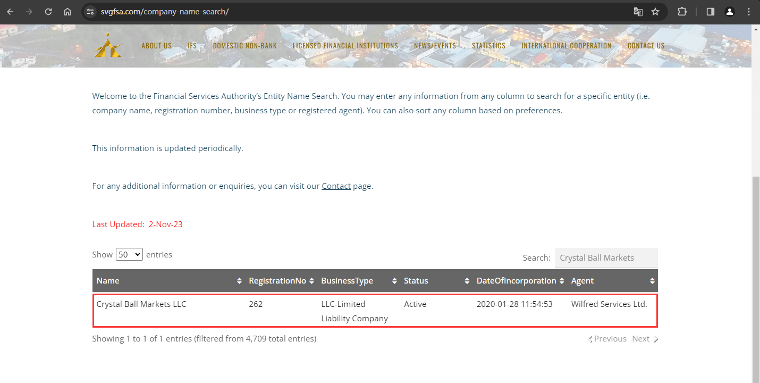
Task: Click registration number 262
Action: (x=256, y=304)
